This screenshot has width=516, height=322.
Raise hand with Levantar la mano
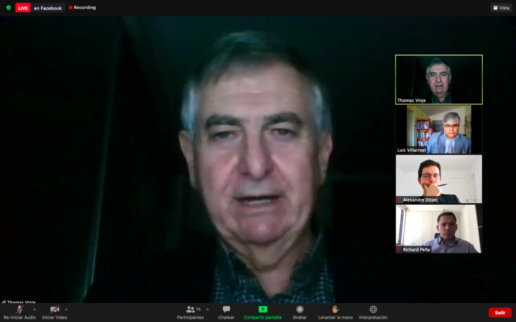(x=335, y=309)
